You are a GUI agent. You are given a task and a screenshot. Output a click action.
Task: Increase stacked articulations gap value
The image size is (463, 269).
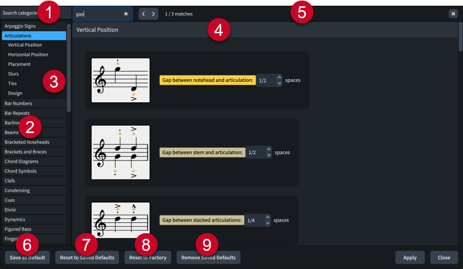pyautogui.click(x=268, y=217)
